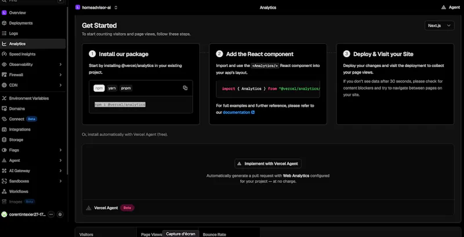Click the highlighted npm i @vercel/analytics command
Screen dimensions: 464x237
coord(120,105)
